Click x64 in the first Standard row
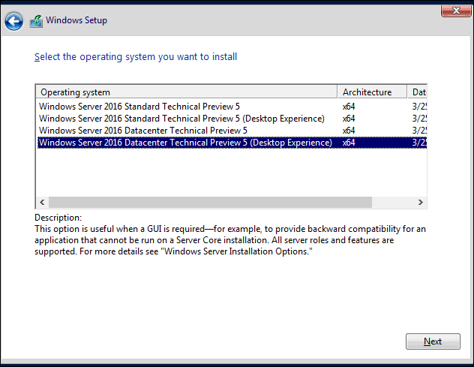 point(349,107)
